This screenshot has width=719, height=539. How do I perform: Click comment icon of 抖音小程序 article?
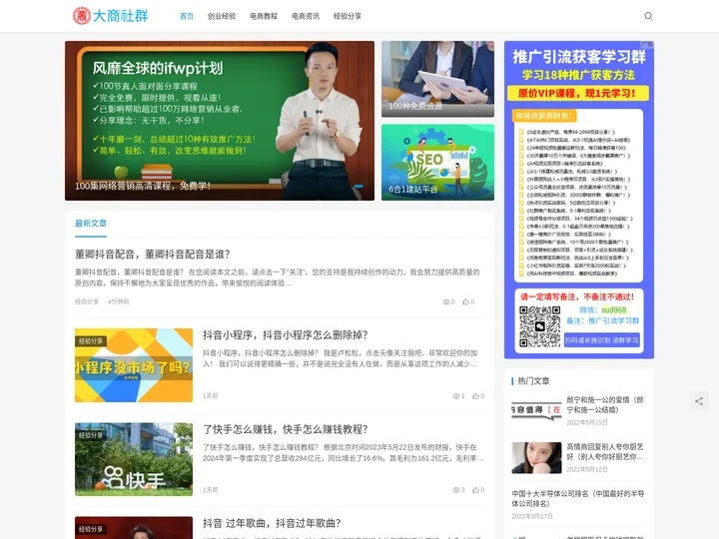(x=455, y=396)
